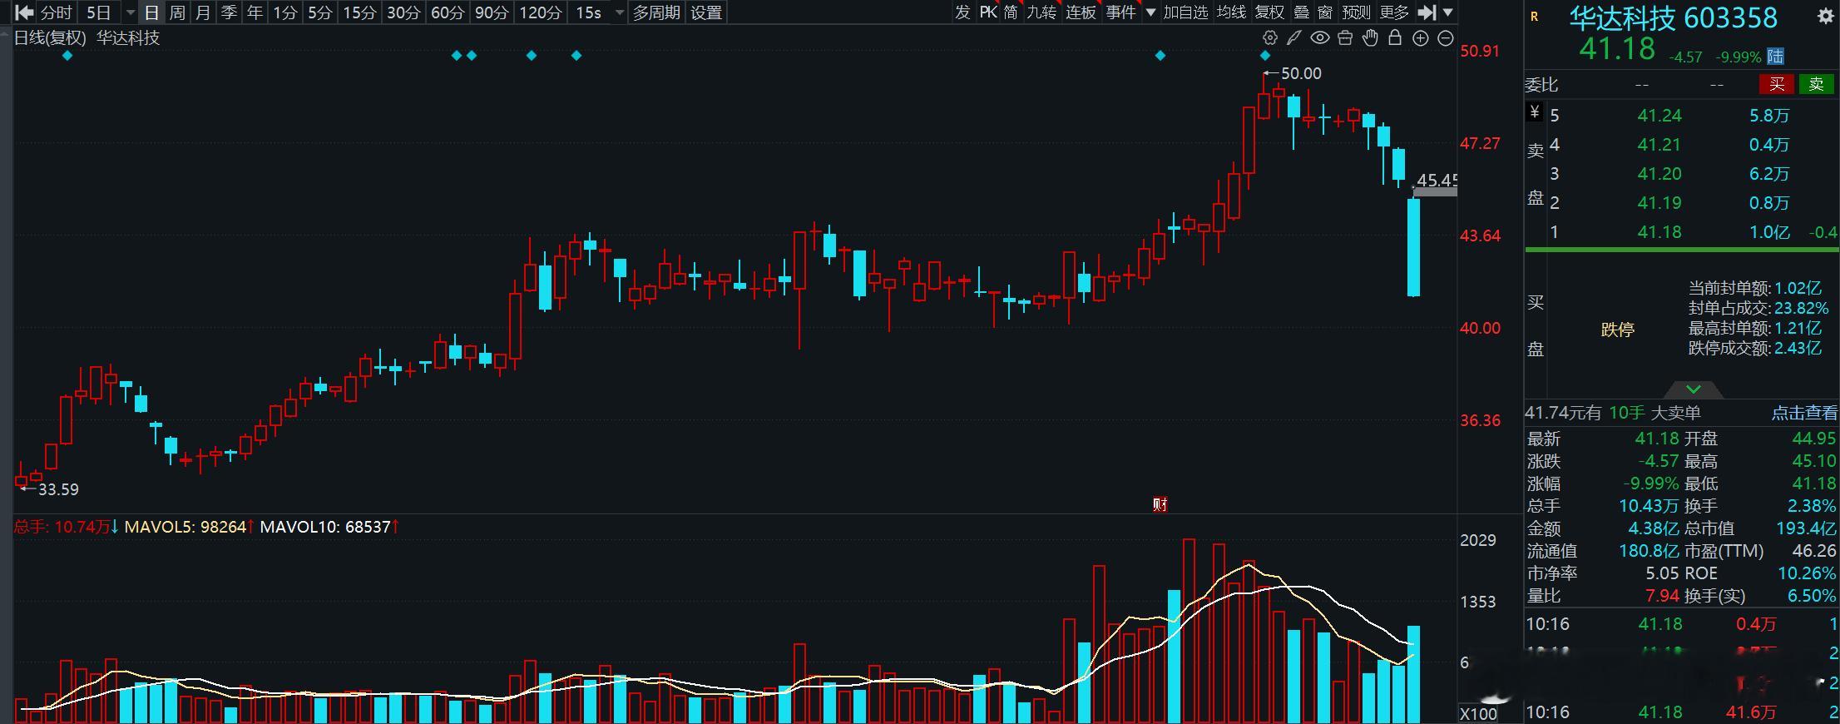Expand the dropdown after 5日
The height and width of the screenshot is (724, 1840).
coord(130,12)
